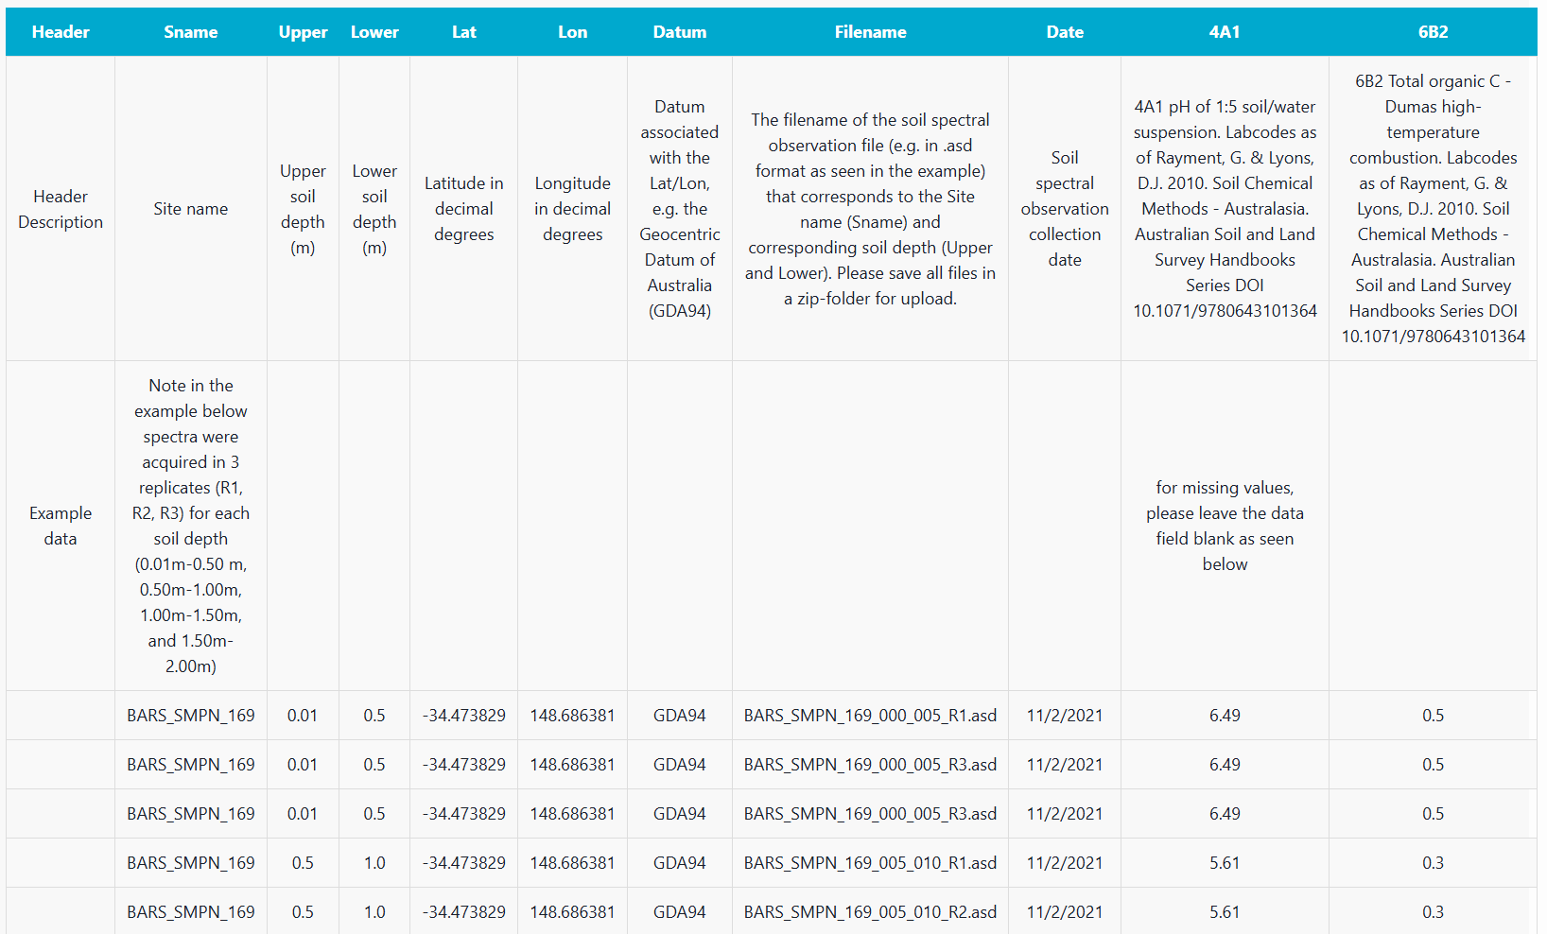Screen dimensions: 1547x934
Task: Click the Header column heading
Action: tap(61, 32)
